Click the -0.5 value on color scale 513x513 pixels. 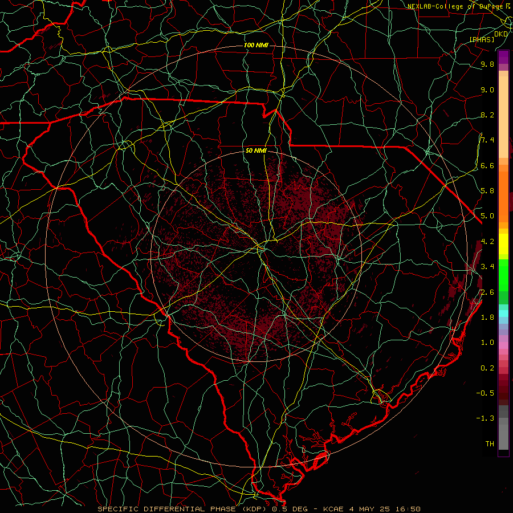click(x=485, y=393)
